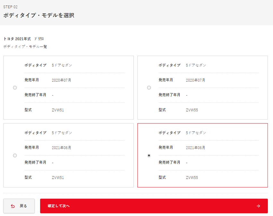Image resolution: width=273 pixels, height=216 pixels.
Task: Select radio for 2020年07月 ZVW55 model
Action: 149,88
